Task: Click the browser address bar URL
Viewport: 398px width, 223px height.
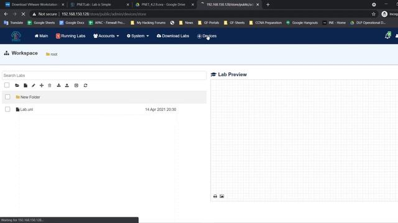Action: tap(104, 14)
